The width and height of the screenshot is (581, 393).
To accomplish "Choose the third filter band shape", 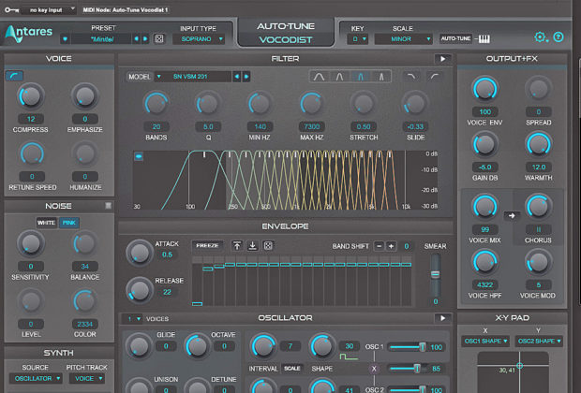I will click(x=360, y=77).
